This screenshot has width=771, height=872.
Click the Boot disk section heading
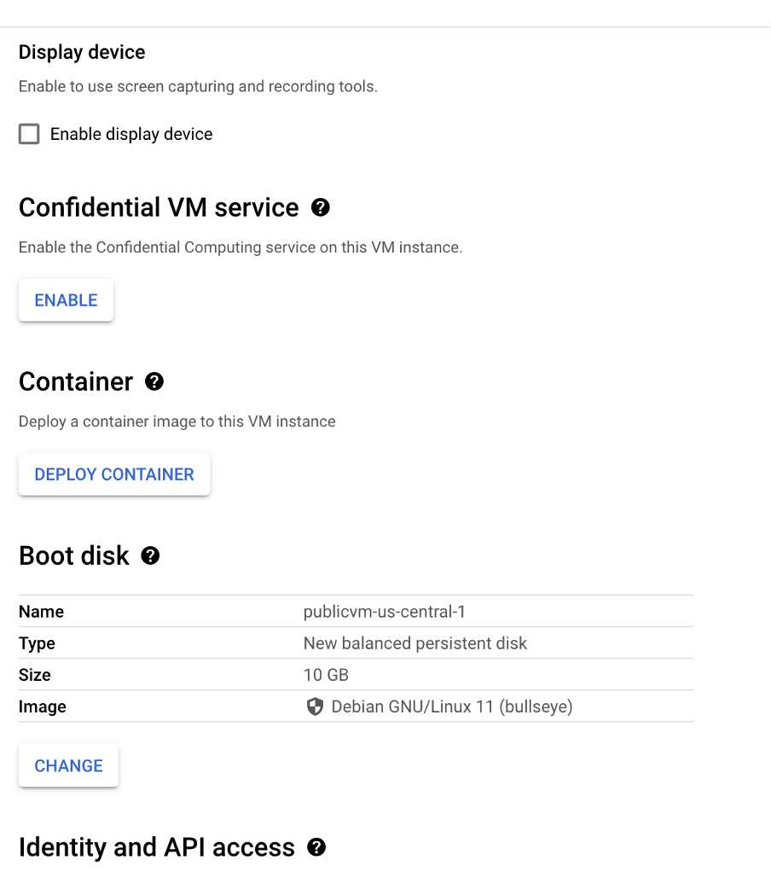74,555
